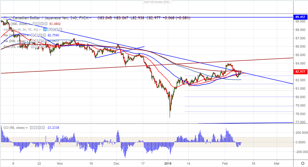Viewport: 308px width, 167px height.
Task: Click the Exit Full Screen (ESC) button
Action: (x=157, y=2)
